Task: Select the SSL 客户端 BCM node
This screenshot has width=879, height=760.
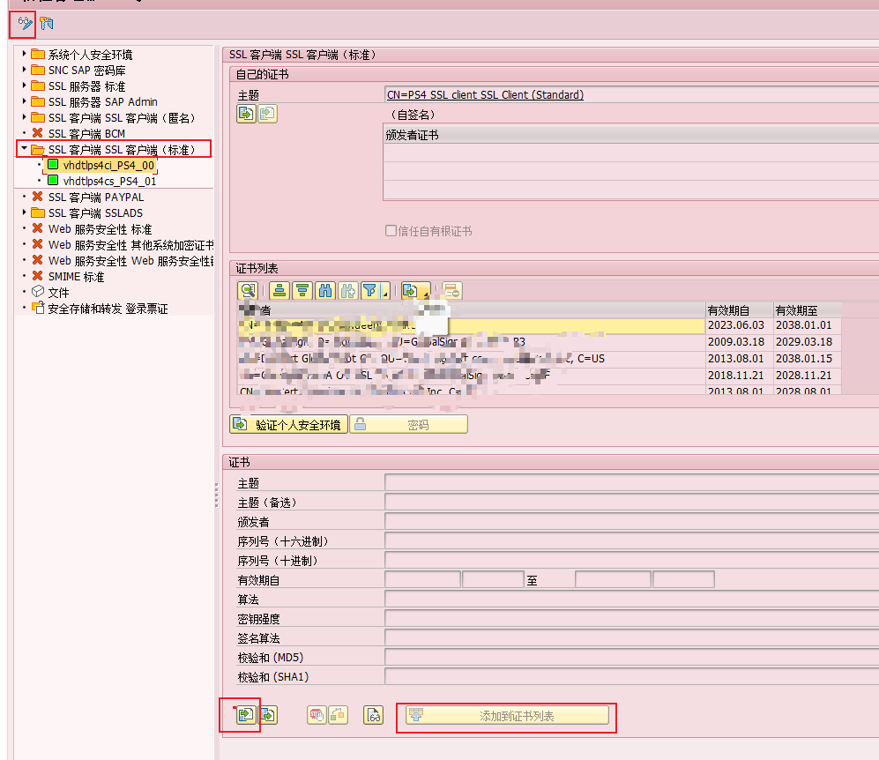Action: pos(86,133)
